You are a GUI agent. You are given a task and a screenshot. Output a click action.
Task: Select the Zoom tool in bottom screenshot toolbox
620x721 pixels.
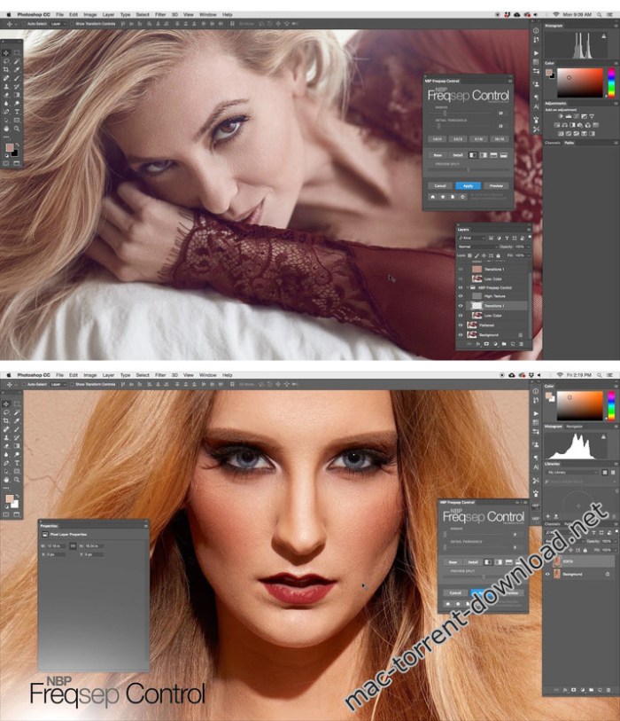(x=17, y=480)
